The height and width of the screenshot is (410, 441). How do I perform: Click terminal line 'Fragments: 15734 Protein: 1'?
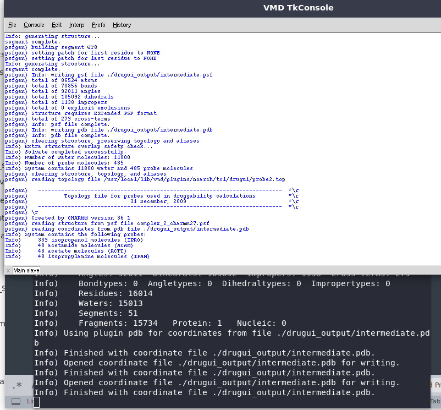coord(160,323)
